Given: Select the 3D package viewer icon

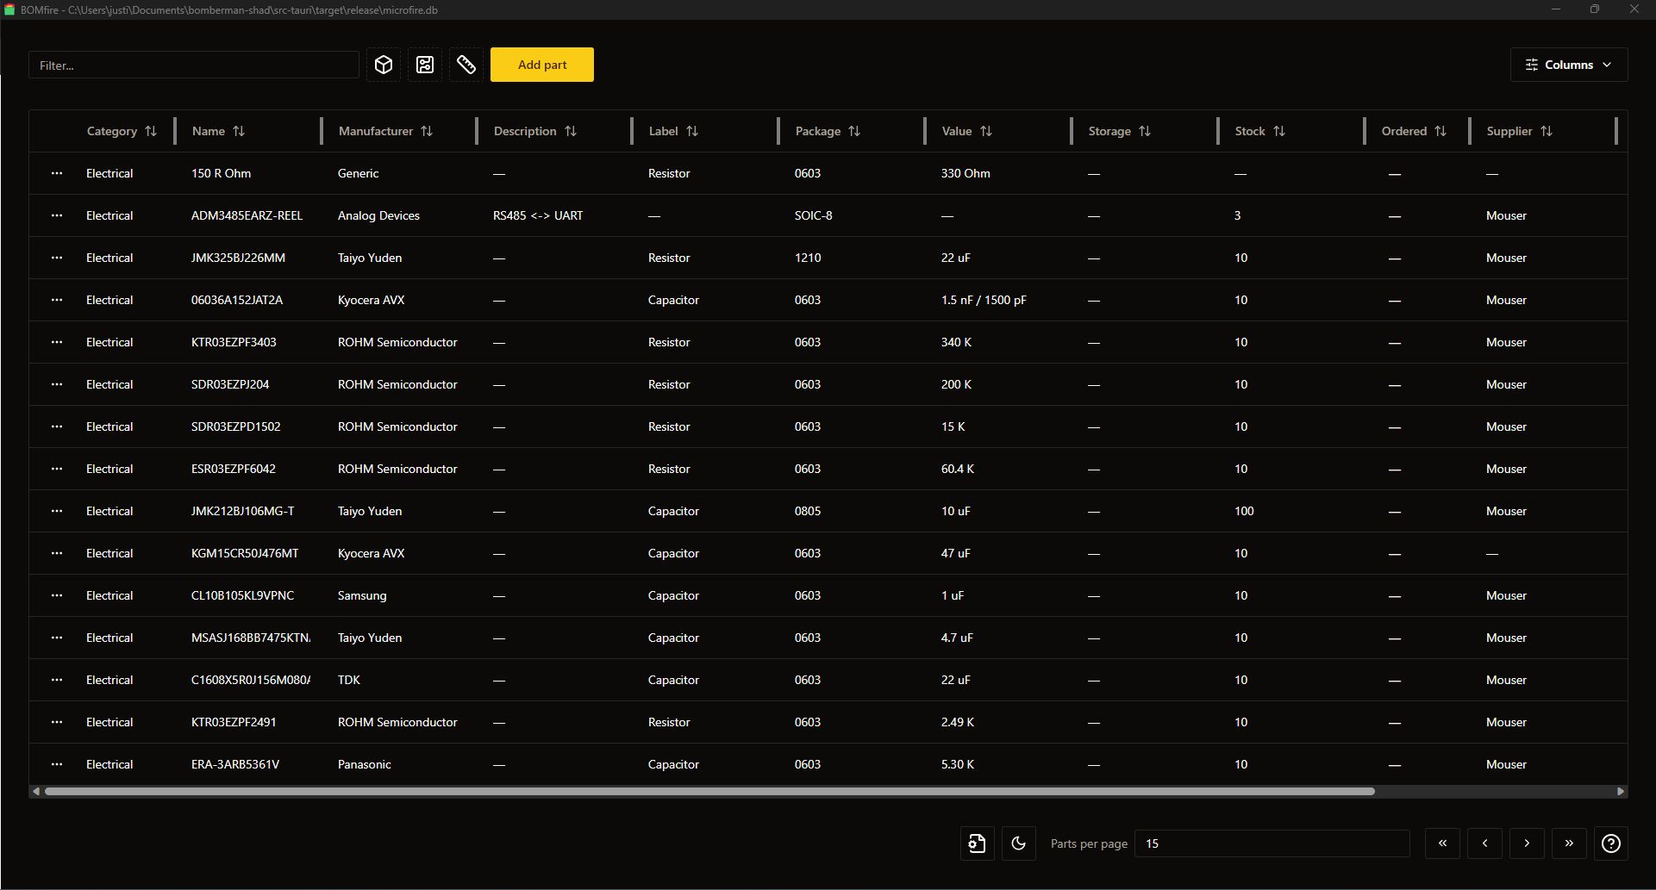Looking at the screenshot, I should coord(384,65).
